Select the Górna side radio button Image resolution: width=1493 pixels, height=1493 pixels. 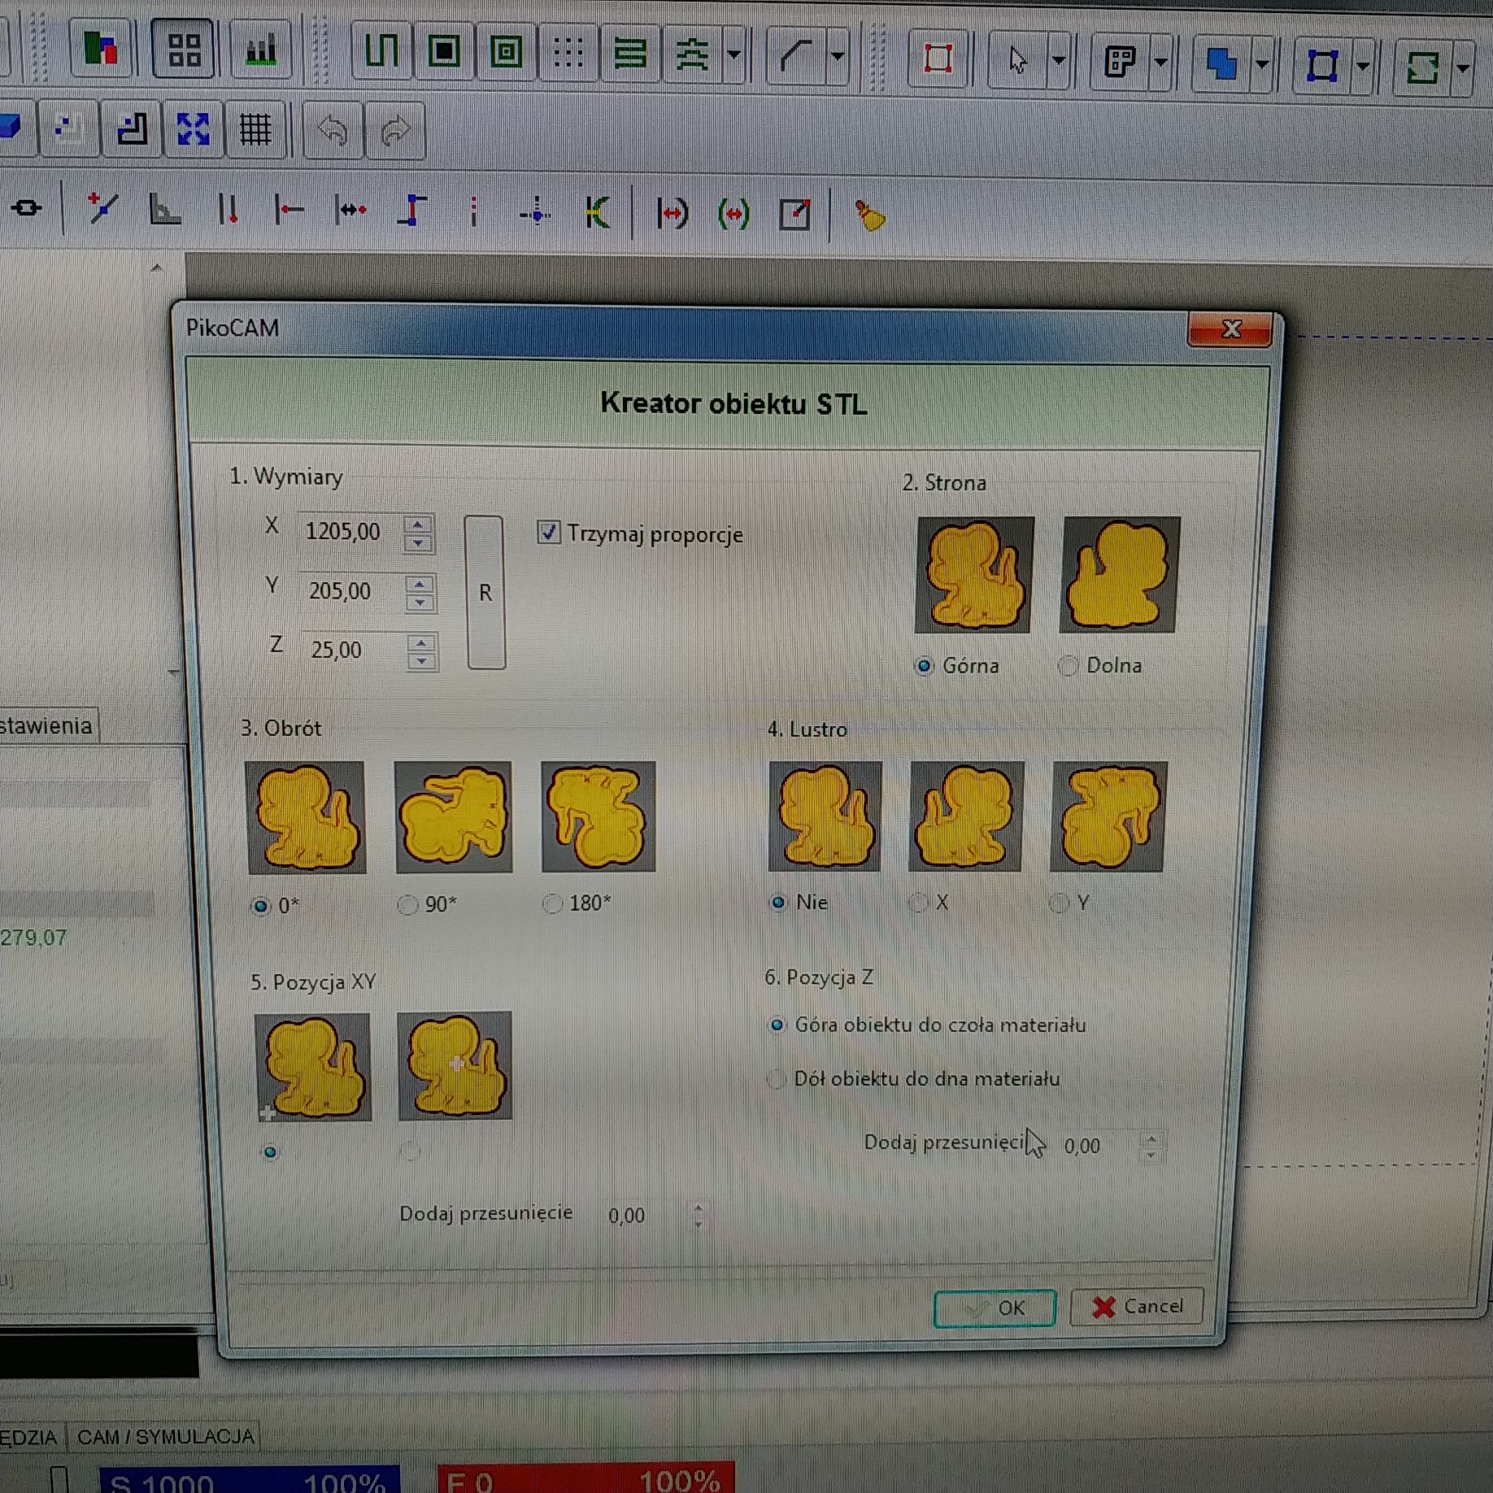click(x=924, y=667)
